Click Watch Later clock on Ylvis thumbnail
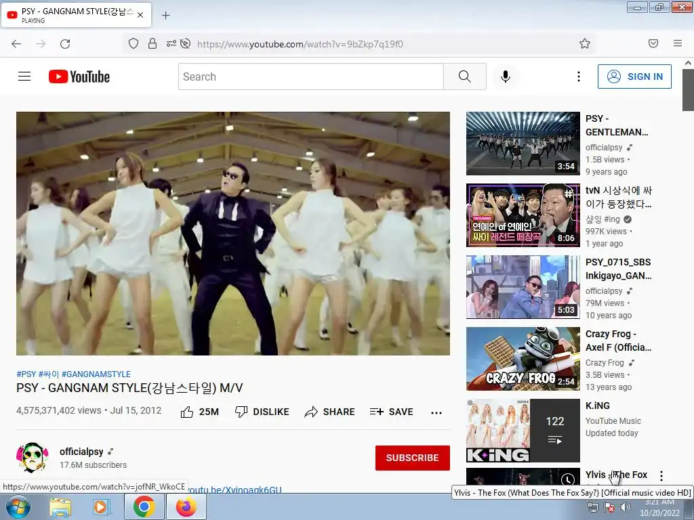This screenshot has width=694, height=520. tap(568, 479)
